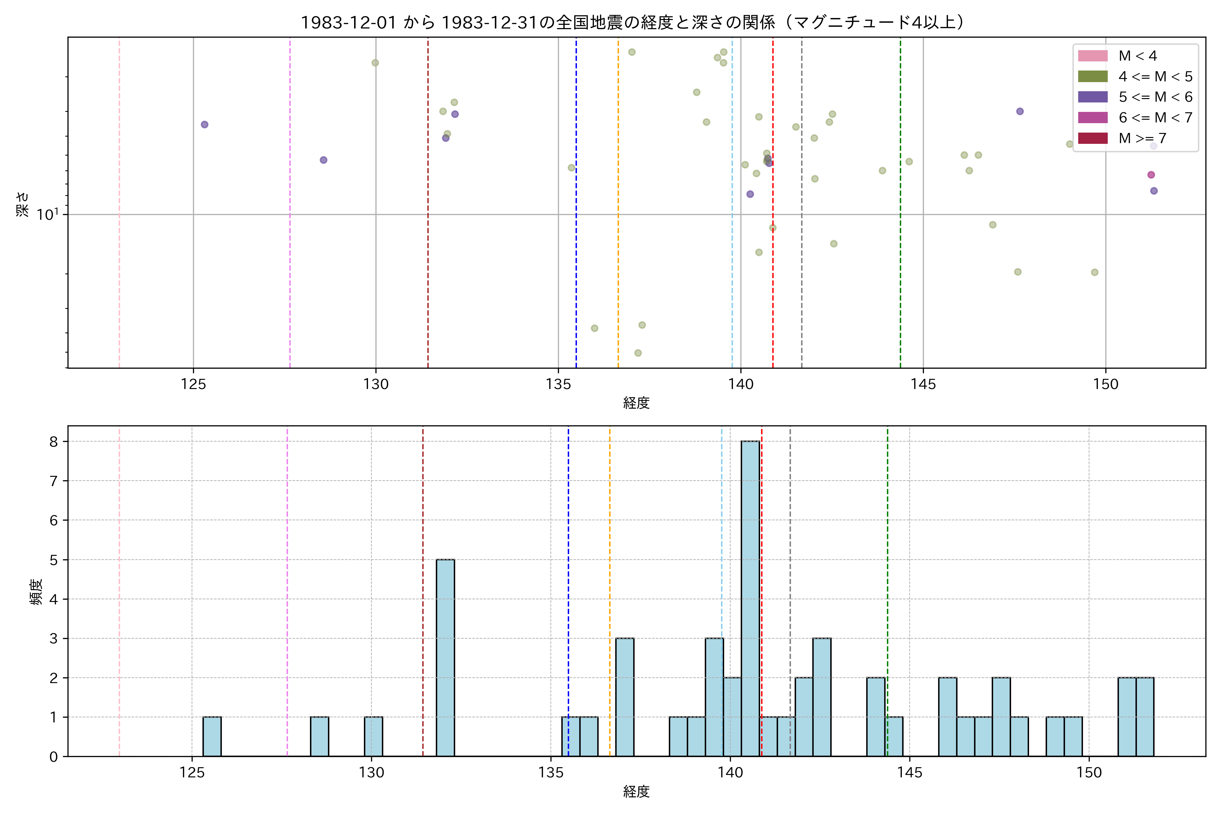
Task: Click the magenta 6 <= M < 7 legend swatch
Action: [1092, 118]
